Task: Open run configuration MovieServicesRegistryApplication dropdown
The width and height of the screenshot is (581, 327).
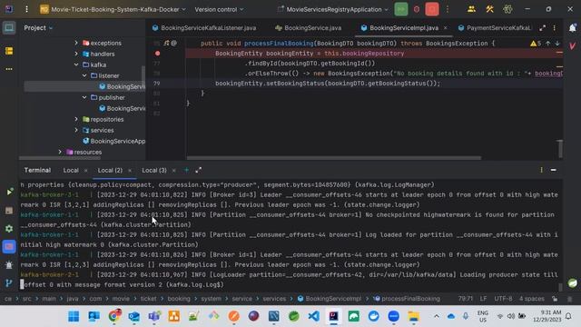Action: click(333, 9)
